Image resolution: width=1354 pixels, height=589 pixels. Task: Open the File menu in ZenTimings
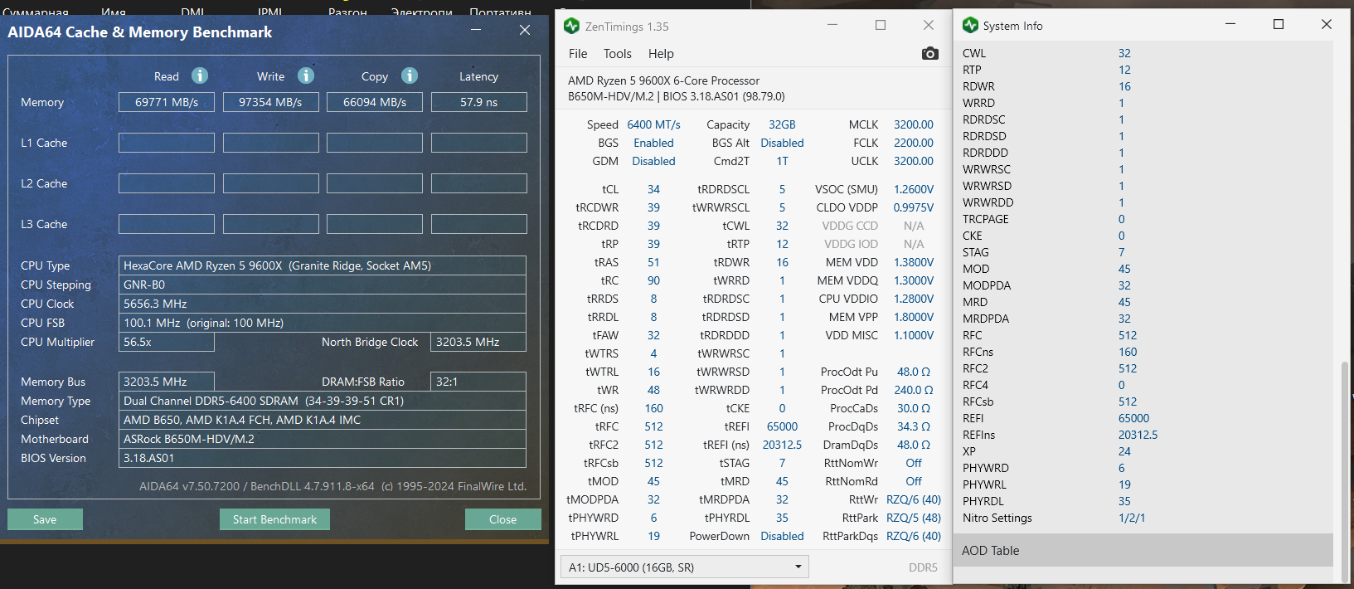[x=578, y=53]
